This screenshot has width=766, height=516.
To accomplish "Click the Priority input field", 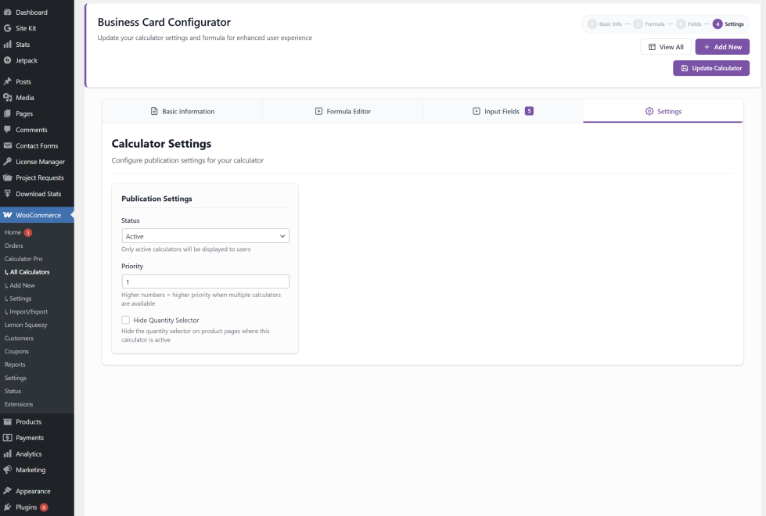I will pyautogui.click(x=206, y=281).
